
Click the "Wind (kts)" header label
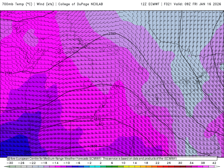tap(45, 4)
